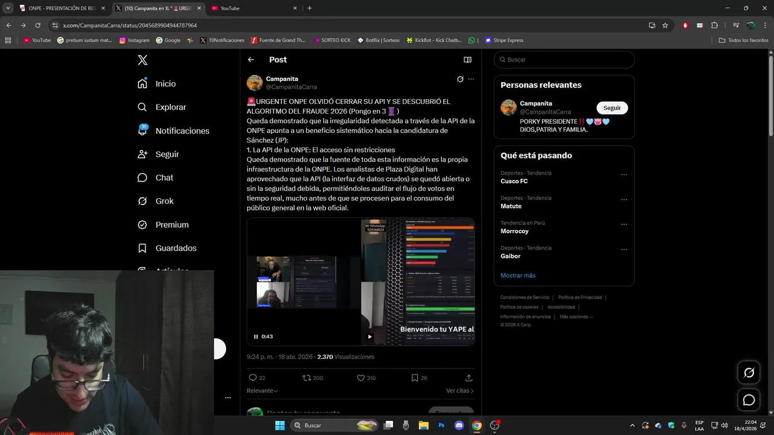Go to Inicio in the sidebar
774x435 pixels.
pyautogui.click(x=157, y=83)
